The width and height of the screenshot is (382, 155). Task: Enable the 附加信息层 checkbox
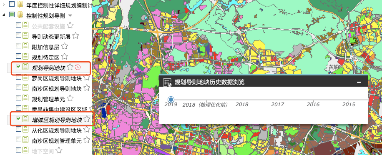18,46
